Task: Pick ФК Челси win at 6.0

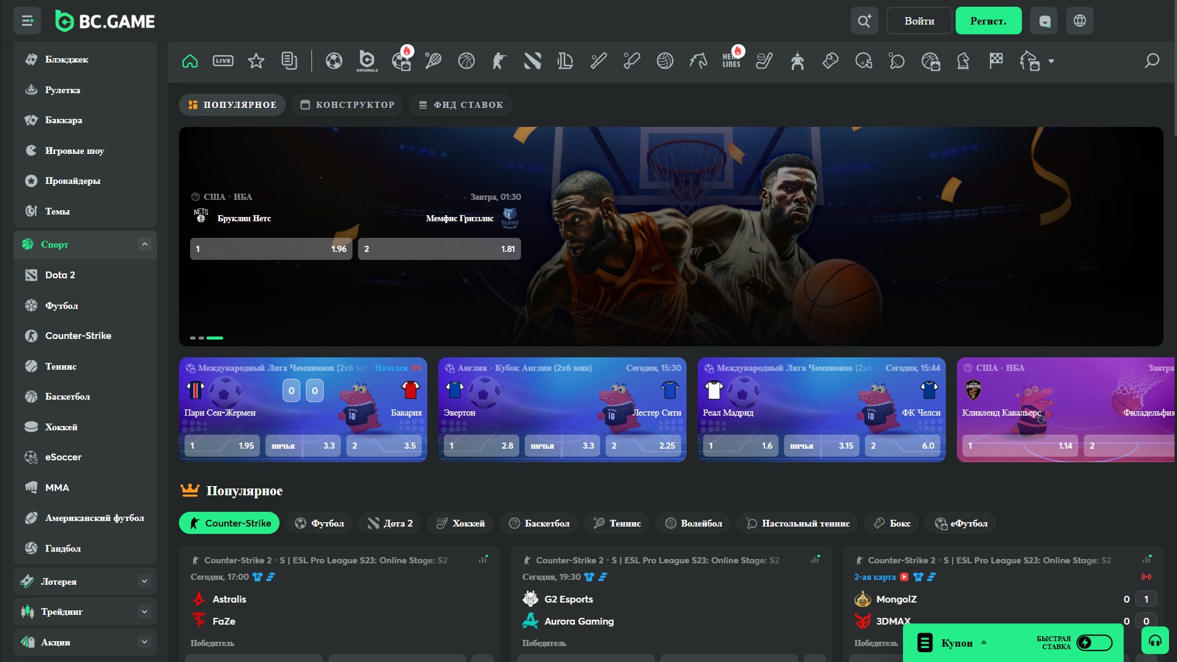Action: (x=902, y=446)
